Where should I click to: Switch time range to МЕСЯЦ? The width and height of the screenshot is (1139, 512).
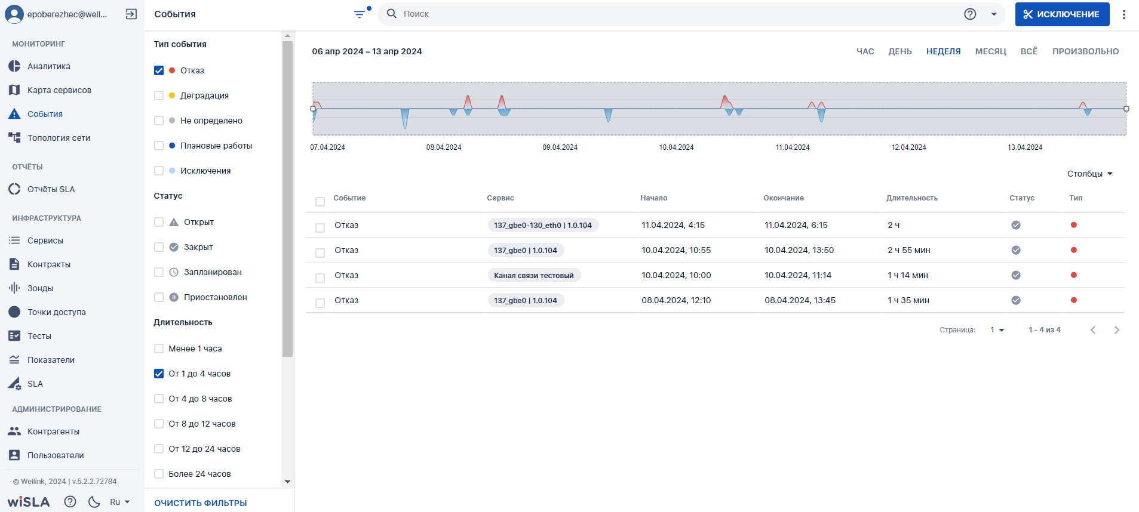pyautogui.click(x=990, y=51)
